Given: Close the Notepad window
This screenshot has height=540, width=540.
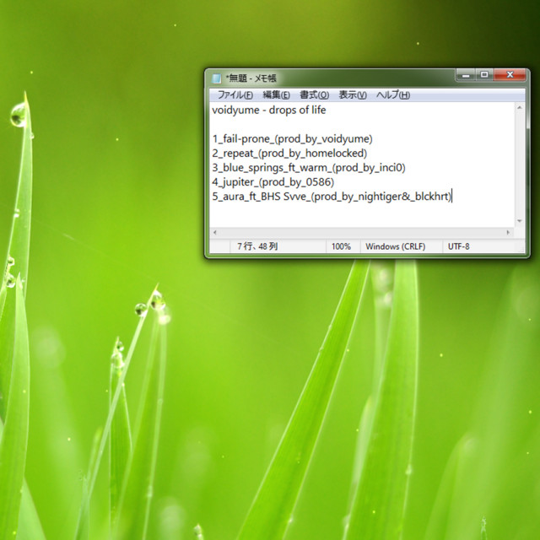Looking at the screenshot, I should point(508,75).
